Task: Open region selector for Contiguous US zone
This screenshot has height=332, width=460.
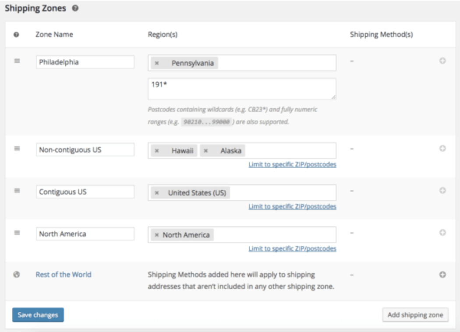Action: click(x=280, y=193)
